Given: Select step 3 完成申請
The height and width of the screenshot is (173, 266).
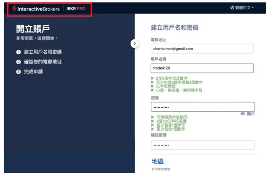Looking at the screenshot, I should tap(29, 72).
